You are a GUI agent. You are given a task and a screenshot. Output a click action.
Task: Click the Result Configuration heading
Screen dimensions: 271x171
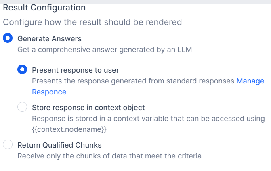coord(44,8)
